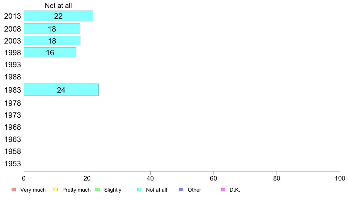The width and height of the screenshot is (348, 215).
Task: Select the 2003 bar showing 18
Action: [x=52, y=41]
